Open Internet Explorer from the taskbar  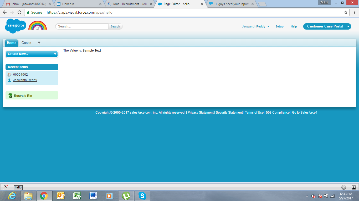(x=12, y=196)
